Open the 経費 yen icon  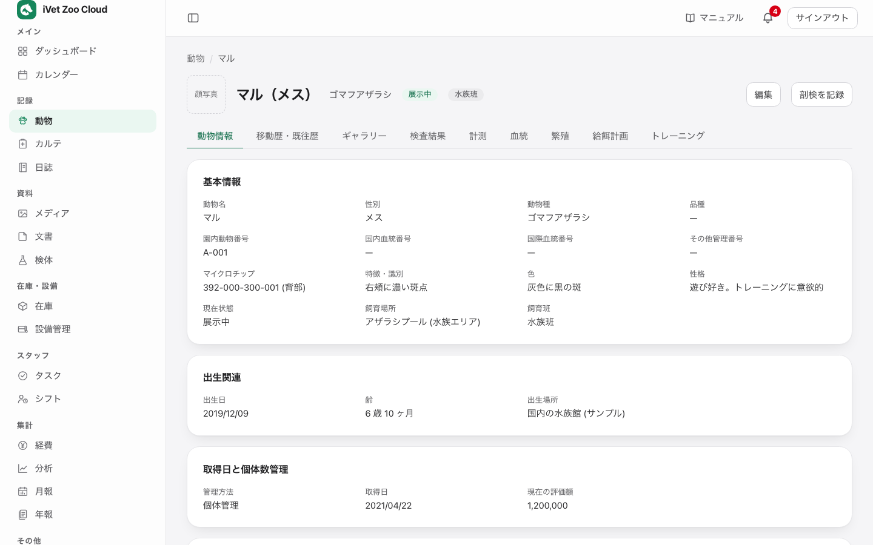(23, 446)
